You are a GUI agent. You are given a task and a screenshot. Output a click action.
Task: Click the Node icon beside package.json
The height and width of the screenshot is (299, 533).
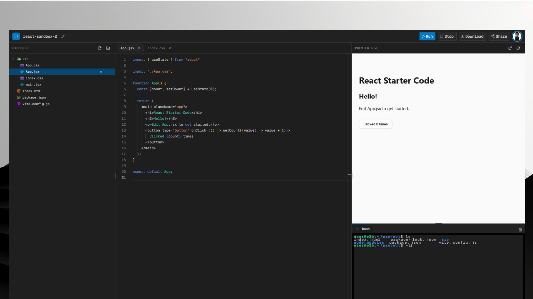coord(19,97)
